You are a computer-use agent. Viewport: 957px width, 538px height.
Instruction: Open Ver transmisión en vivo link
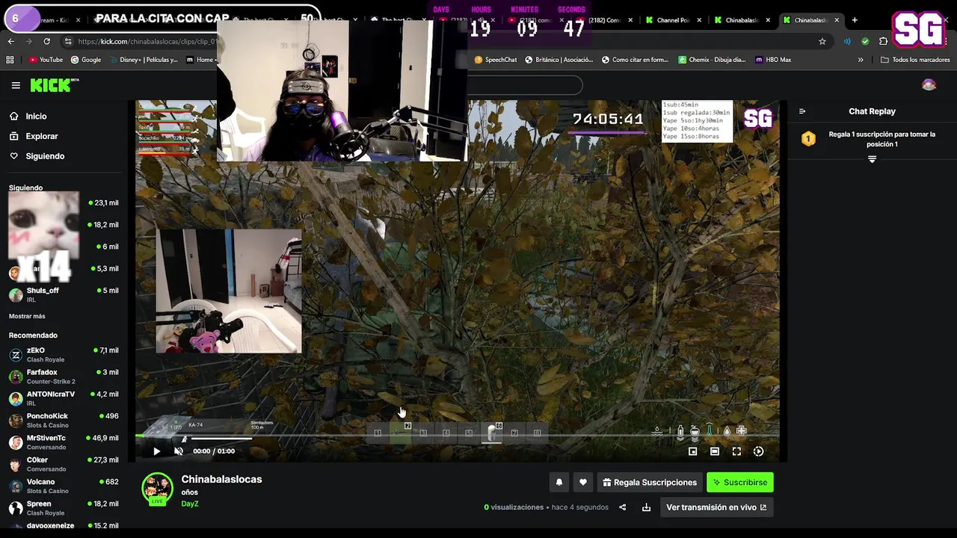[x=716, y=507]
